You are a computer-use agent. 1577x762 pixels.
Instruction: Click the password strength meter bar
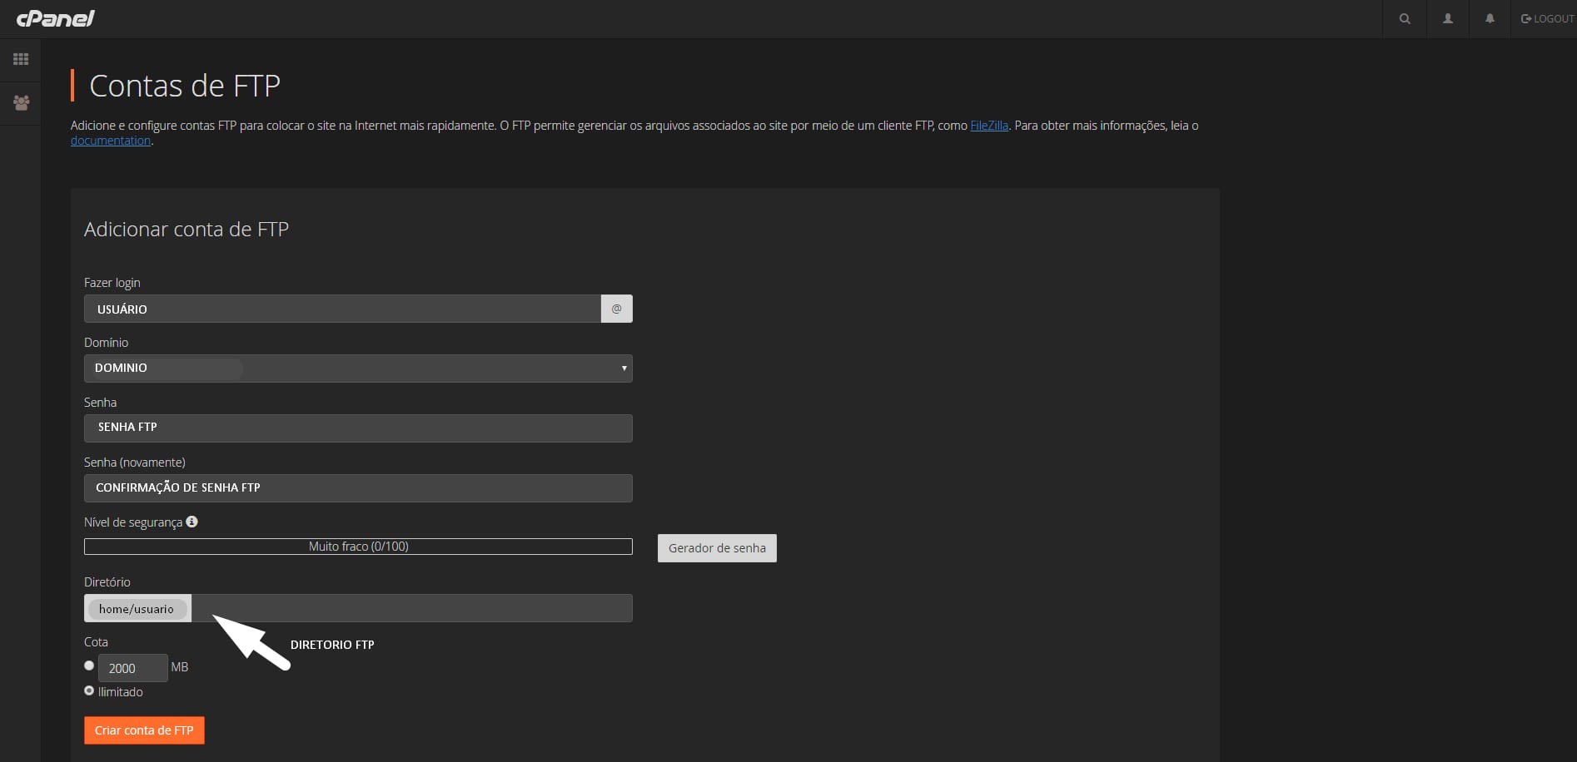pyautogui.click(x=358, y=547)
